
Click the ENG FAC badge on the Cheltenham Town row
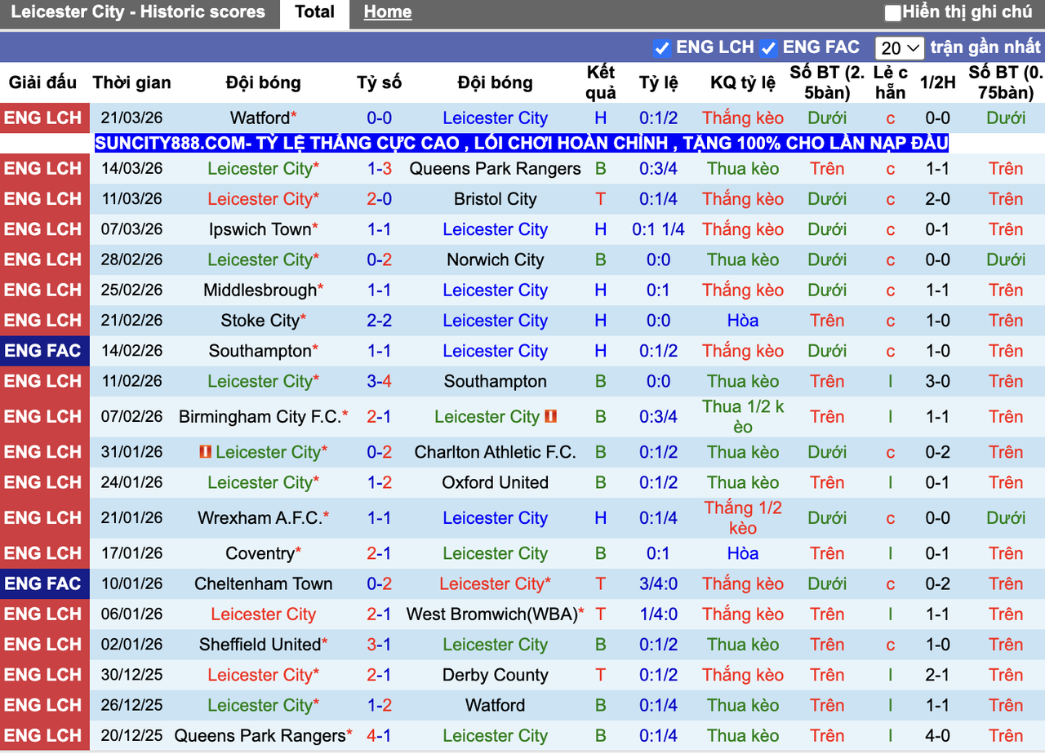point(45,583)
